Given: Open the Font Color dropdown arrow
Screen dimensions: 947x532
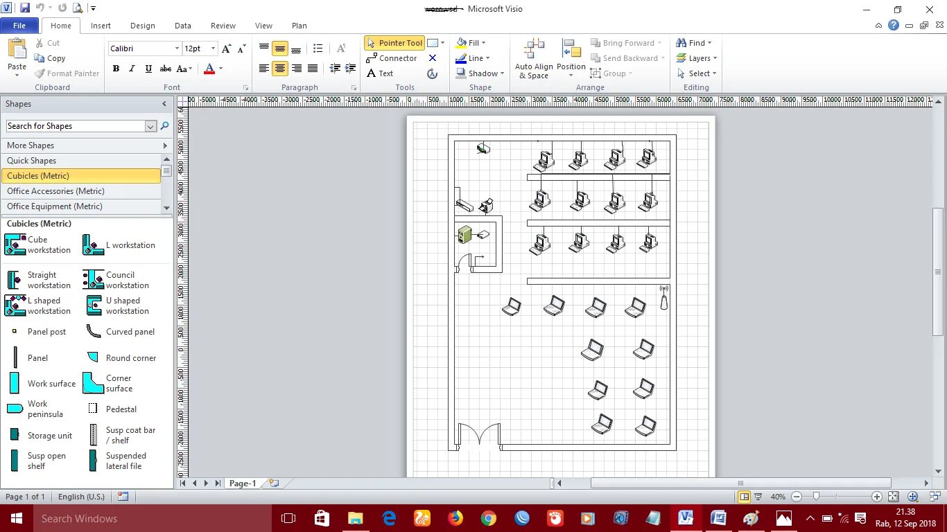Looking at the screenshot, I should (221, 69).
